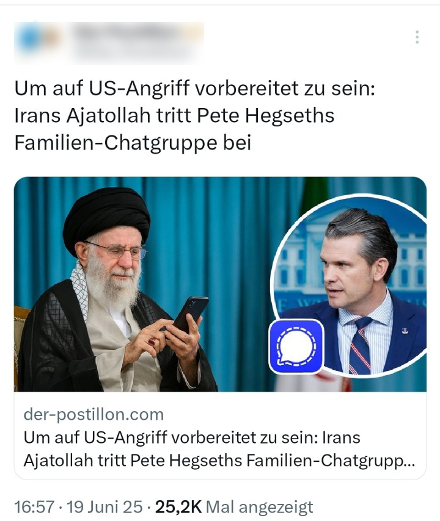Open the 25,2K Mal angezeigt view count
The height and width of the screenshot is (521, 440).
[x=234, y=507]
